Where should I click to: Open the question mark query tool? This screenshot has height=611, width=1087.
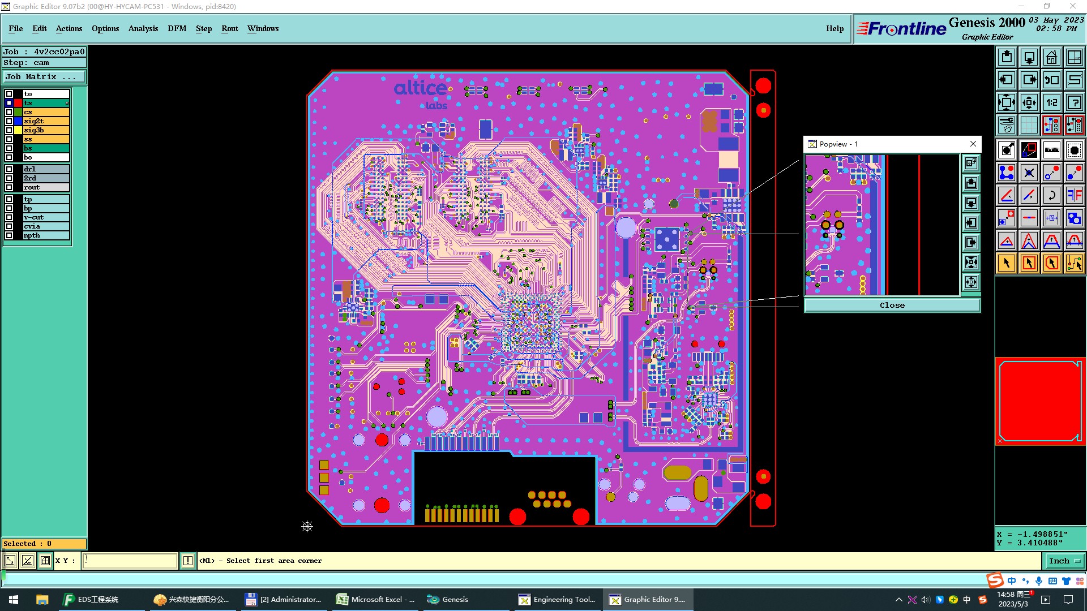coord(1074,102)
